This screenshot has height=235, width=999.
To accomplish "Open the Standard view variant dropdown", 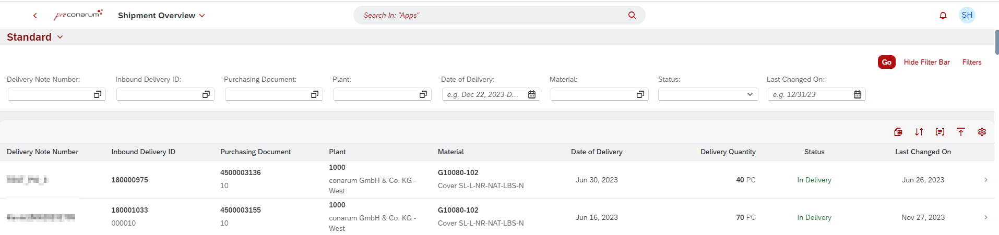I will coord(60,37).
